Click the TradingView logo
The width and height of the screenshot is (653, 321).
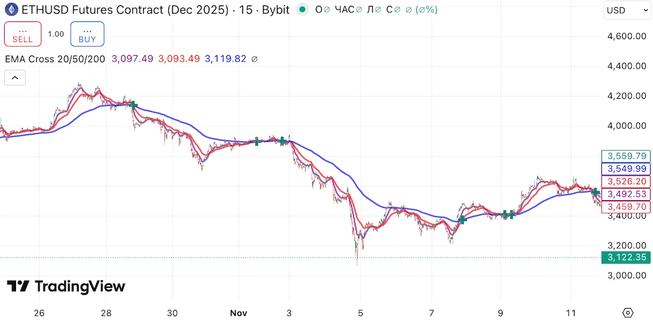(66, 287)
